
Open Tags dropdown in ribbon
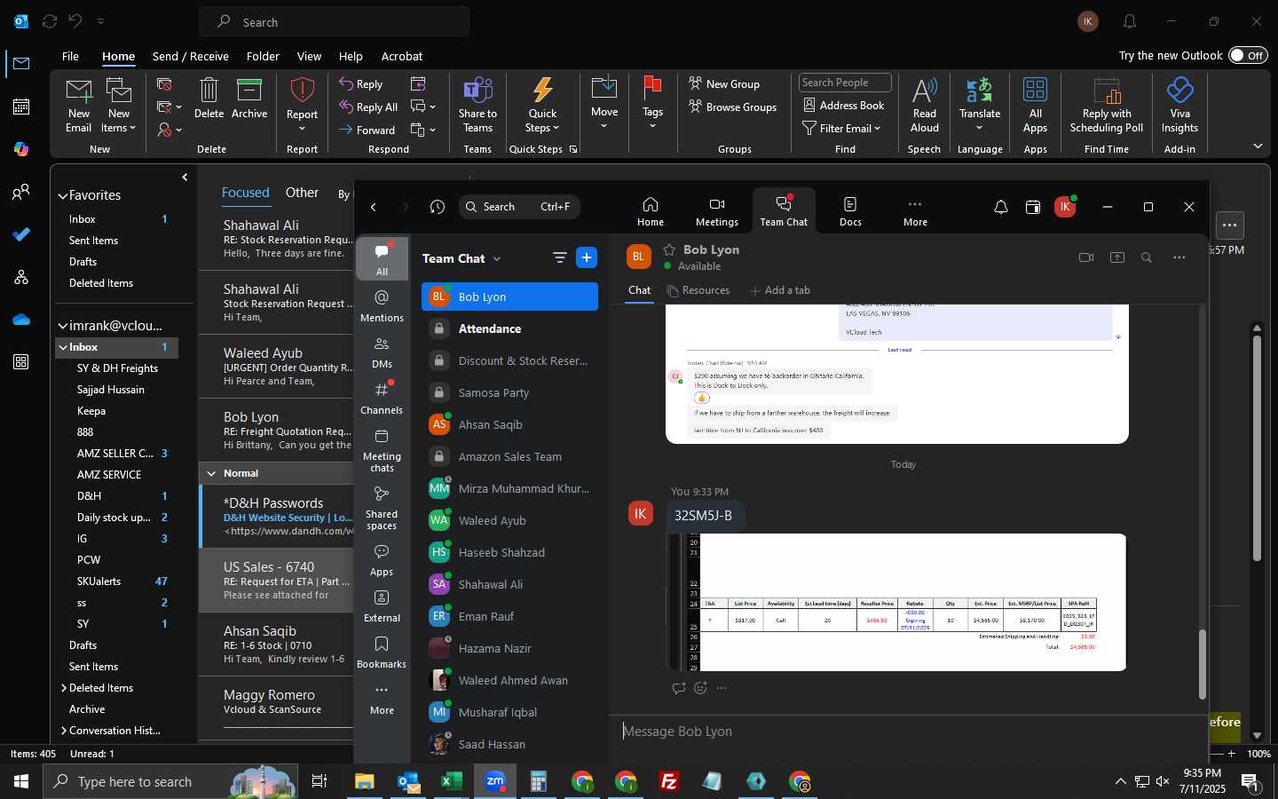pos(652,104)
